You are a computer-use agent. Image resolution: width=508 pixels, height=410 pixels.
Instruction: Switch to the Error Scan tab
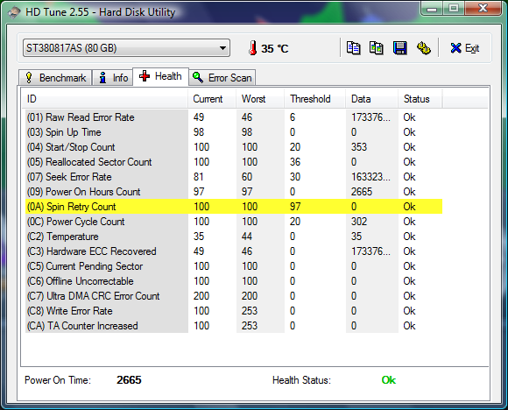point(222,78)
